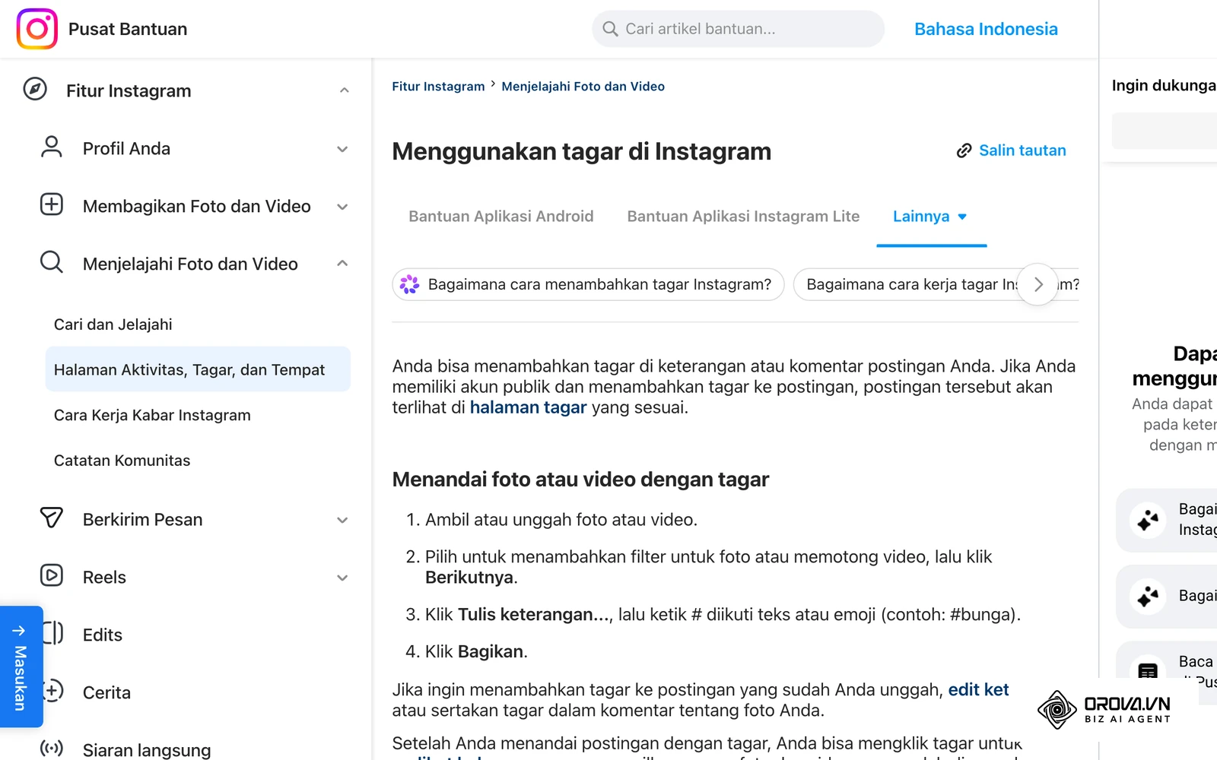Collapse the Fitur Instagram section chevron
1217x760 pixels.
(x=345, y=90)
